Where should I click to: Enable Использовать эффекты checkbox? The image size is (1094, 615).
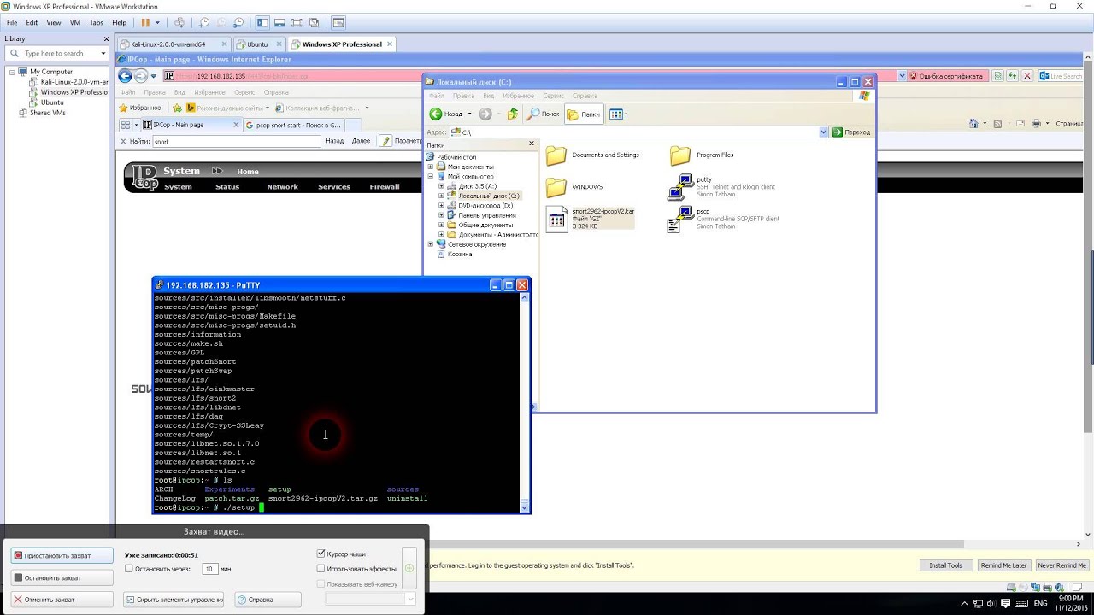point(321,568)
